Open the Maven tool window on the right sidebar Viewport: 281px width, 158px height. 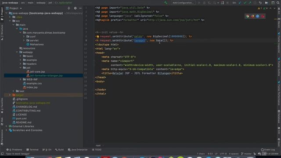279,23
